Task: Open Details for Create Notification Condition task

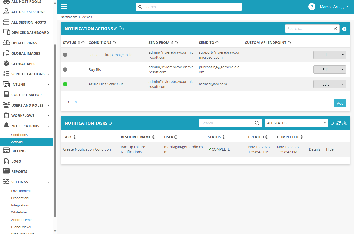Action: pyautogui.click(x=314, y=149)
